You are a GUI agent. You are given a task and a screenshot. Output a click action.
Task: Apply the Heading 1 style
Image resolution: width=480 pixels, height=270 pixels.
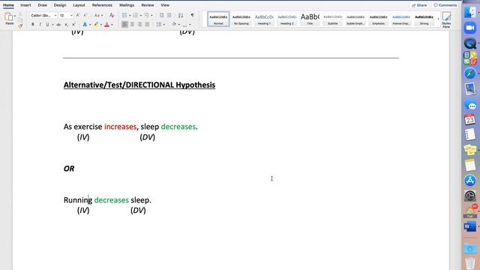pos(264,19)
